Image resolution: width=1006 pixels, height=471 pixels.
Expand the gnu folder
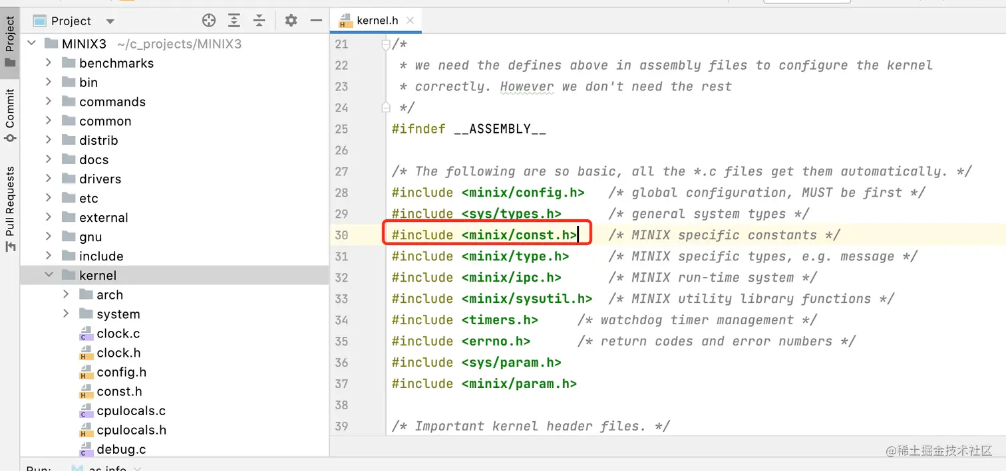(x=49, y=236)
